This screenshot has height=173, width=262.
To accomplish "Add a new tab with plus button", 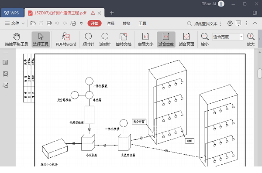I will point(112,13).
